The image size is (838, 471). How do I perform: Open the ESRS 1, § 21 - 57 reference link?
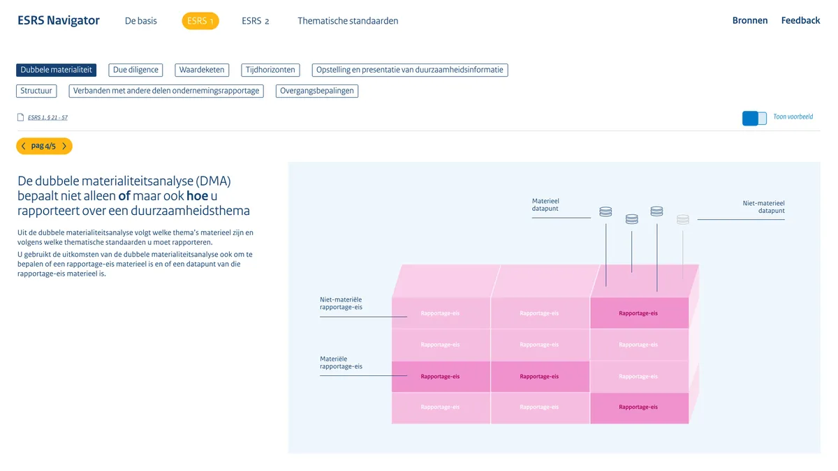click(x=47, y=118)
